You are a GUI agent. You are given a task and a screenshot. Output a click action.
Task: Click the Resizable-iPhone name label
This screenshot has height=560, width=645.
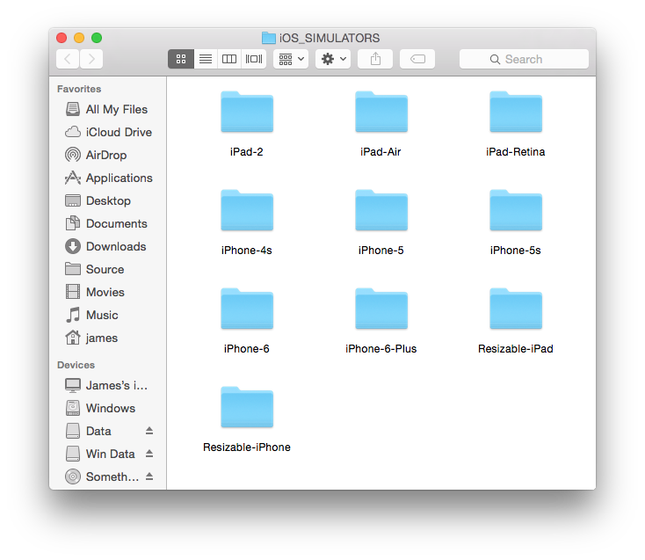(247, 447)
